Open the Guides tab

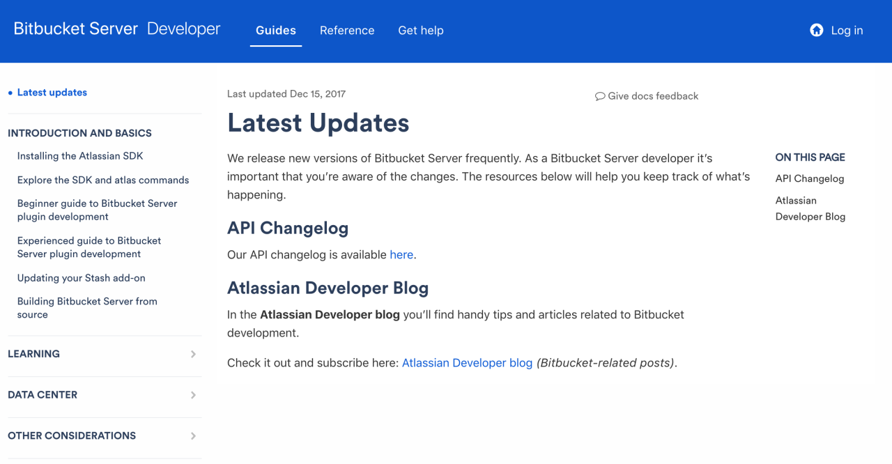276,31
